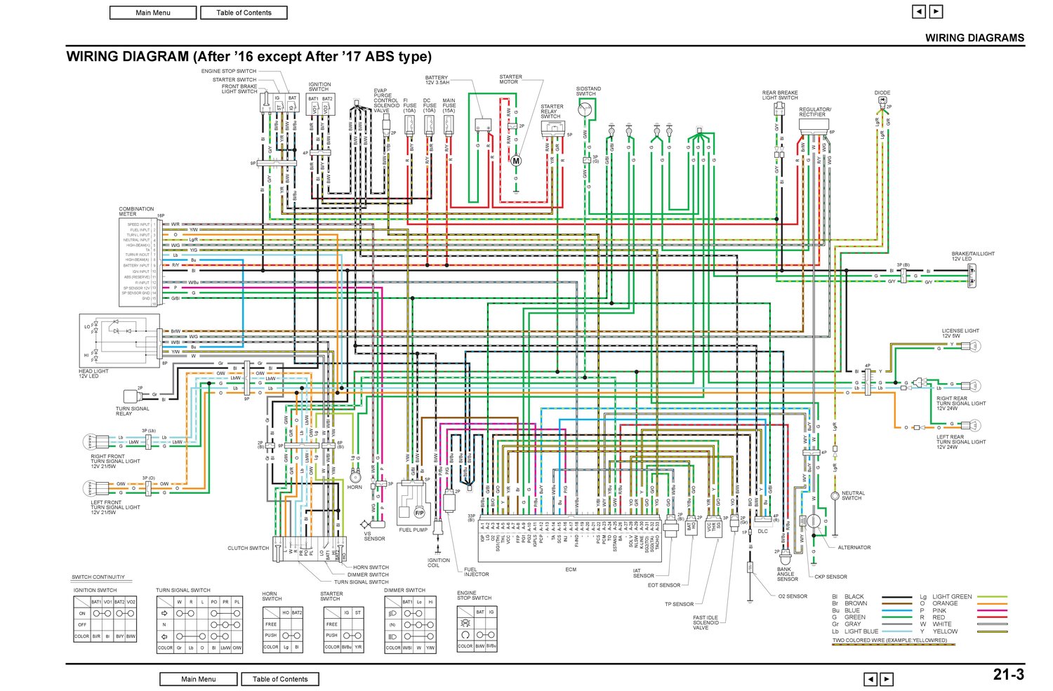This screenshot has height=691, width=1053.
Task: Go to next page using header right arrow
Action: (x=936, y=11)
